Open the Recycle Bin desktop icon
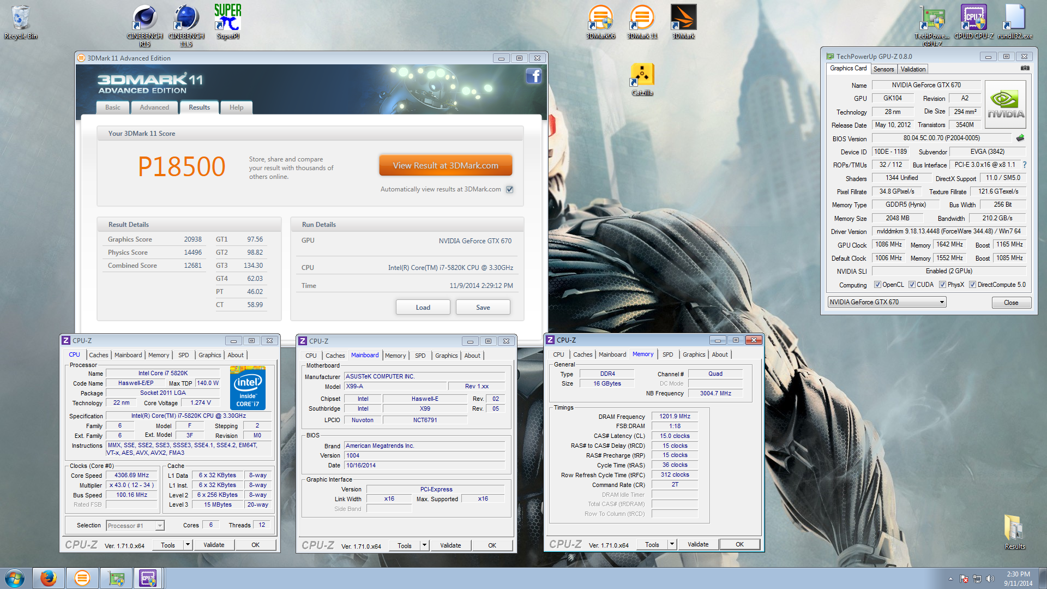The image size is (1047, 589). click(21, 22)
